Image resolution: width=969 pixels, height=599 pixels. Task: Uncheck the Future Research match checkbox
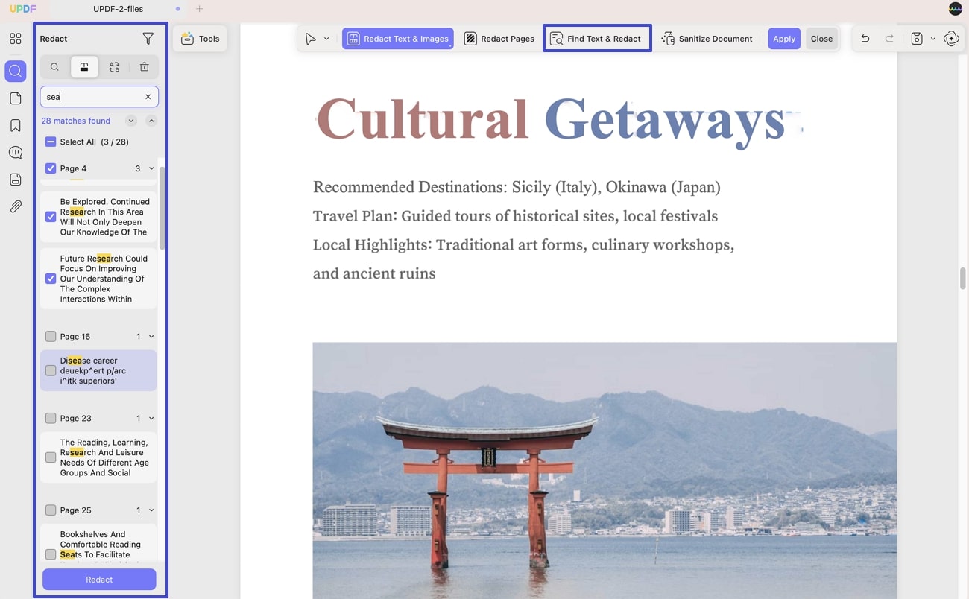[x=51, y=279]
